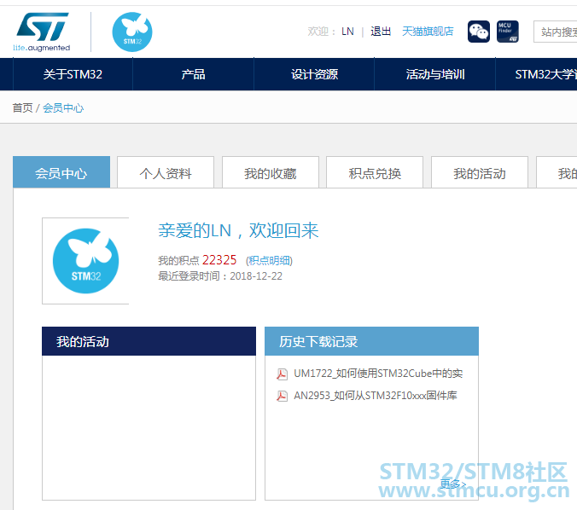Open the 积点明细 points detail link
Image resolution: width=577 pixels, height=510 pixels.
[270, 261]
